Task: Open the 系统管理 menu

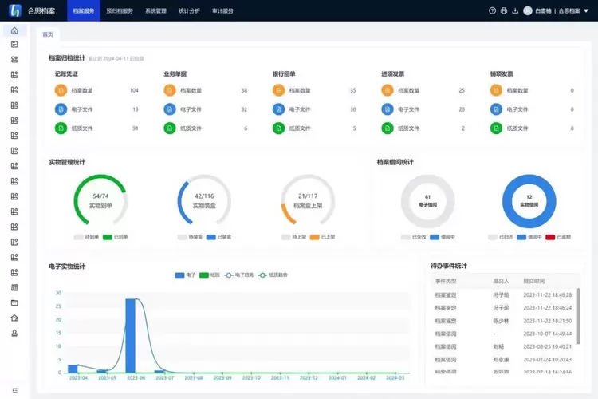Action: (x=156, y=11)
